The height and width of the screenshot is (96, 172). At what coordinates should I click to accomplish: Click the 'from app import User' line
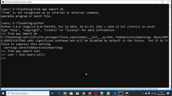(x=21, y=51)
